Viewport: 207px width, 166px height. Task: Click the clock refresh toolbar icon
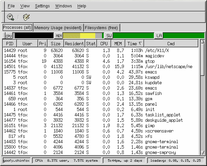point(10,17)
